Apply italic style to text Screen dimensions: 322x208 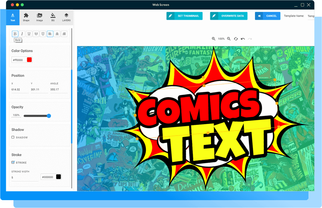(22, 34)
